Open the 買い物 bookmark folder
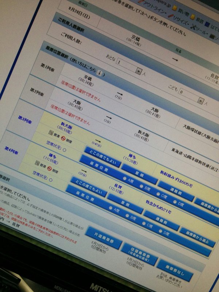The width and height of the screenshot is (219, 292). pyautogui.click(x=181, y=11)
